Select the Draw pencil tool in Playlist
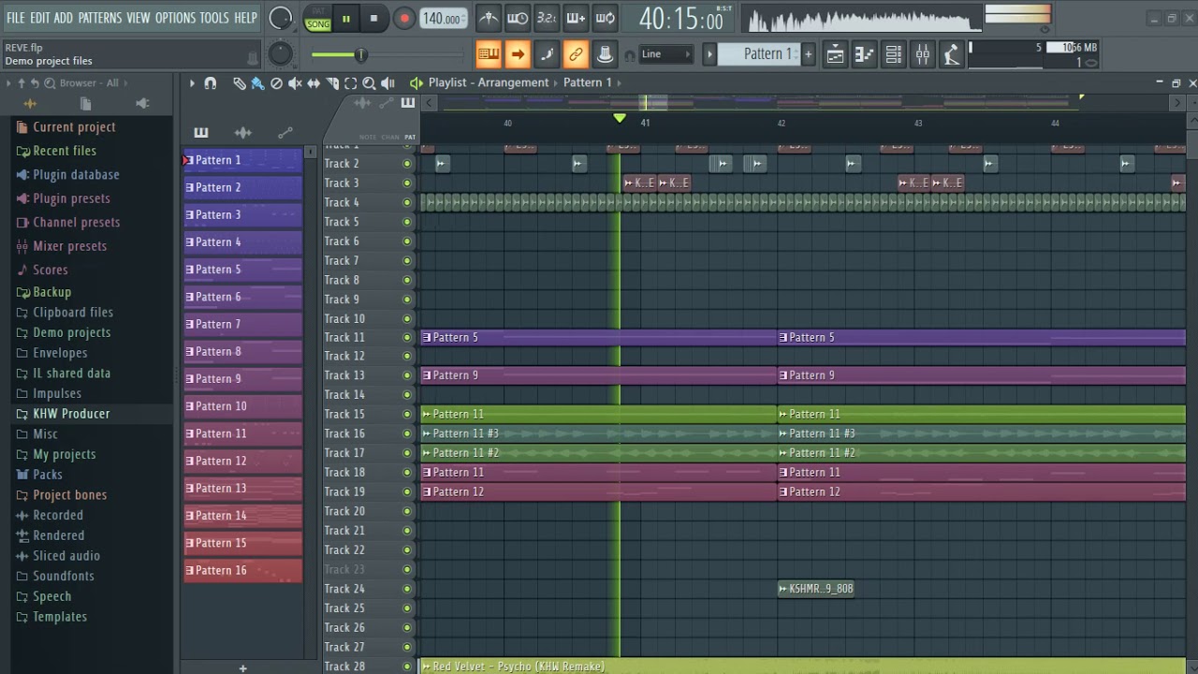Screen dimensions: 1198x674 point(240,83)
